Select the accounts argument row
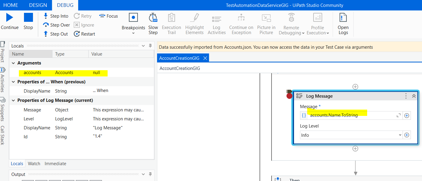The width and height of the screenshot is (422, 181). coord(82,73)
